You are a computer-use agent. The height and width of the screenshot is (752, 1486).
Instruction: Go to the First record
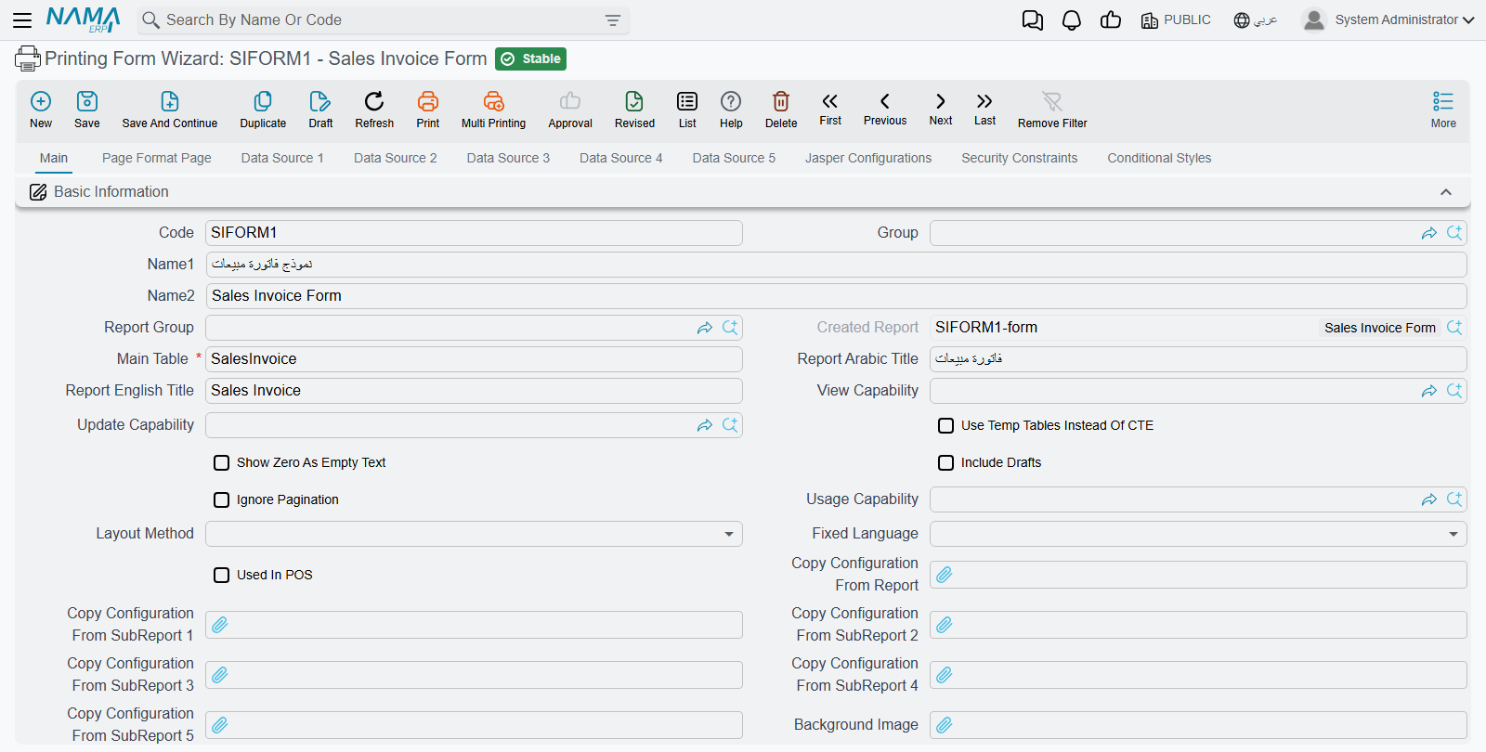(830, 109)
